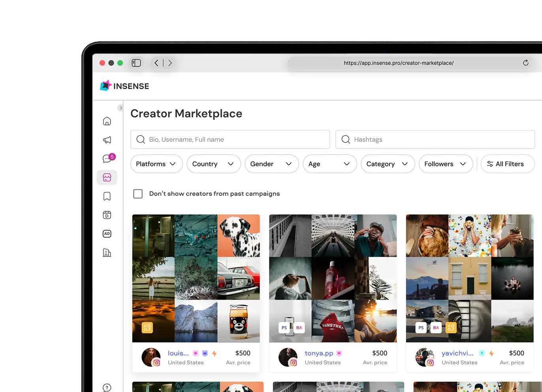Screen dimensions: 542x392
Task: Click the PS badge on tonya.pp's card
Action: pyautogui.click(x=284, y=328)
